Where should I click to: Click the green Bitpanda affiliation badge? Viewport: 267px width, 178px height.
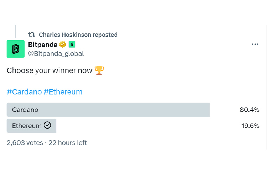[72, 44]
